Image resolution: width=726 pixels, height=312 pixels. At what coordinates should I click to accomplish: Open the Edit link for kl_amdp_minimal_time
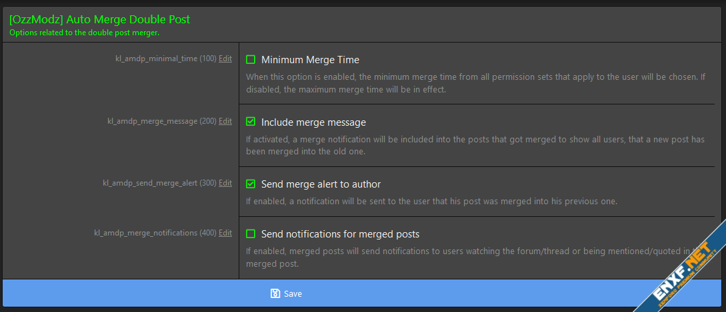pos(225,59)
